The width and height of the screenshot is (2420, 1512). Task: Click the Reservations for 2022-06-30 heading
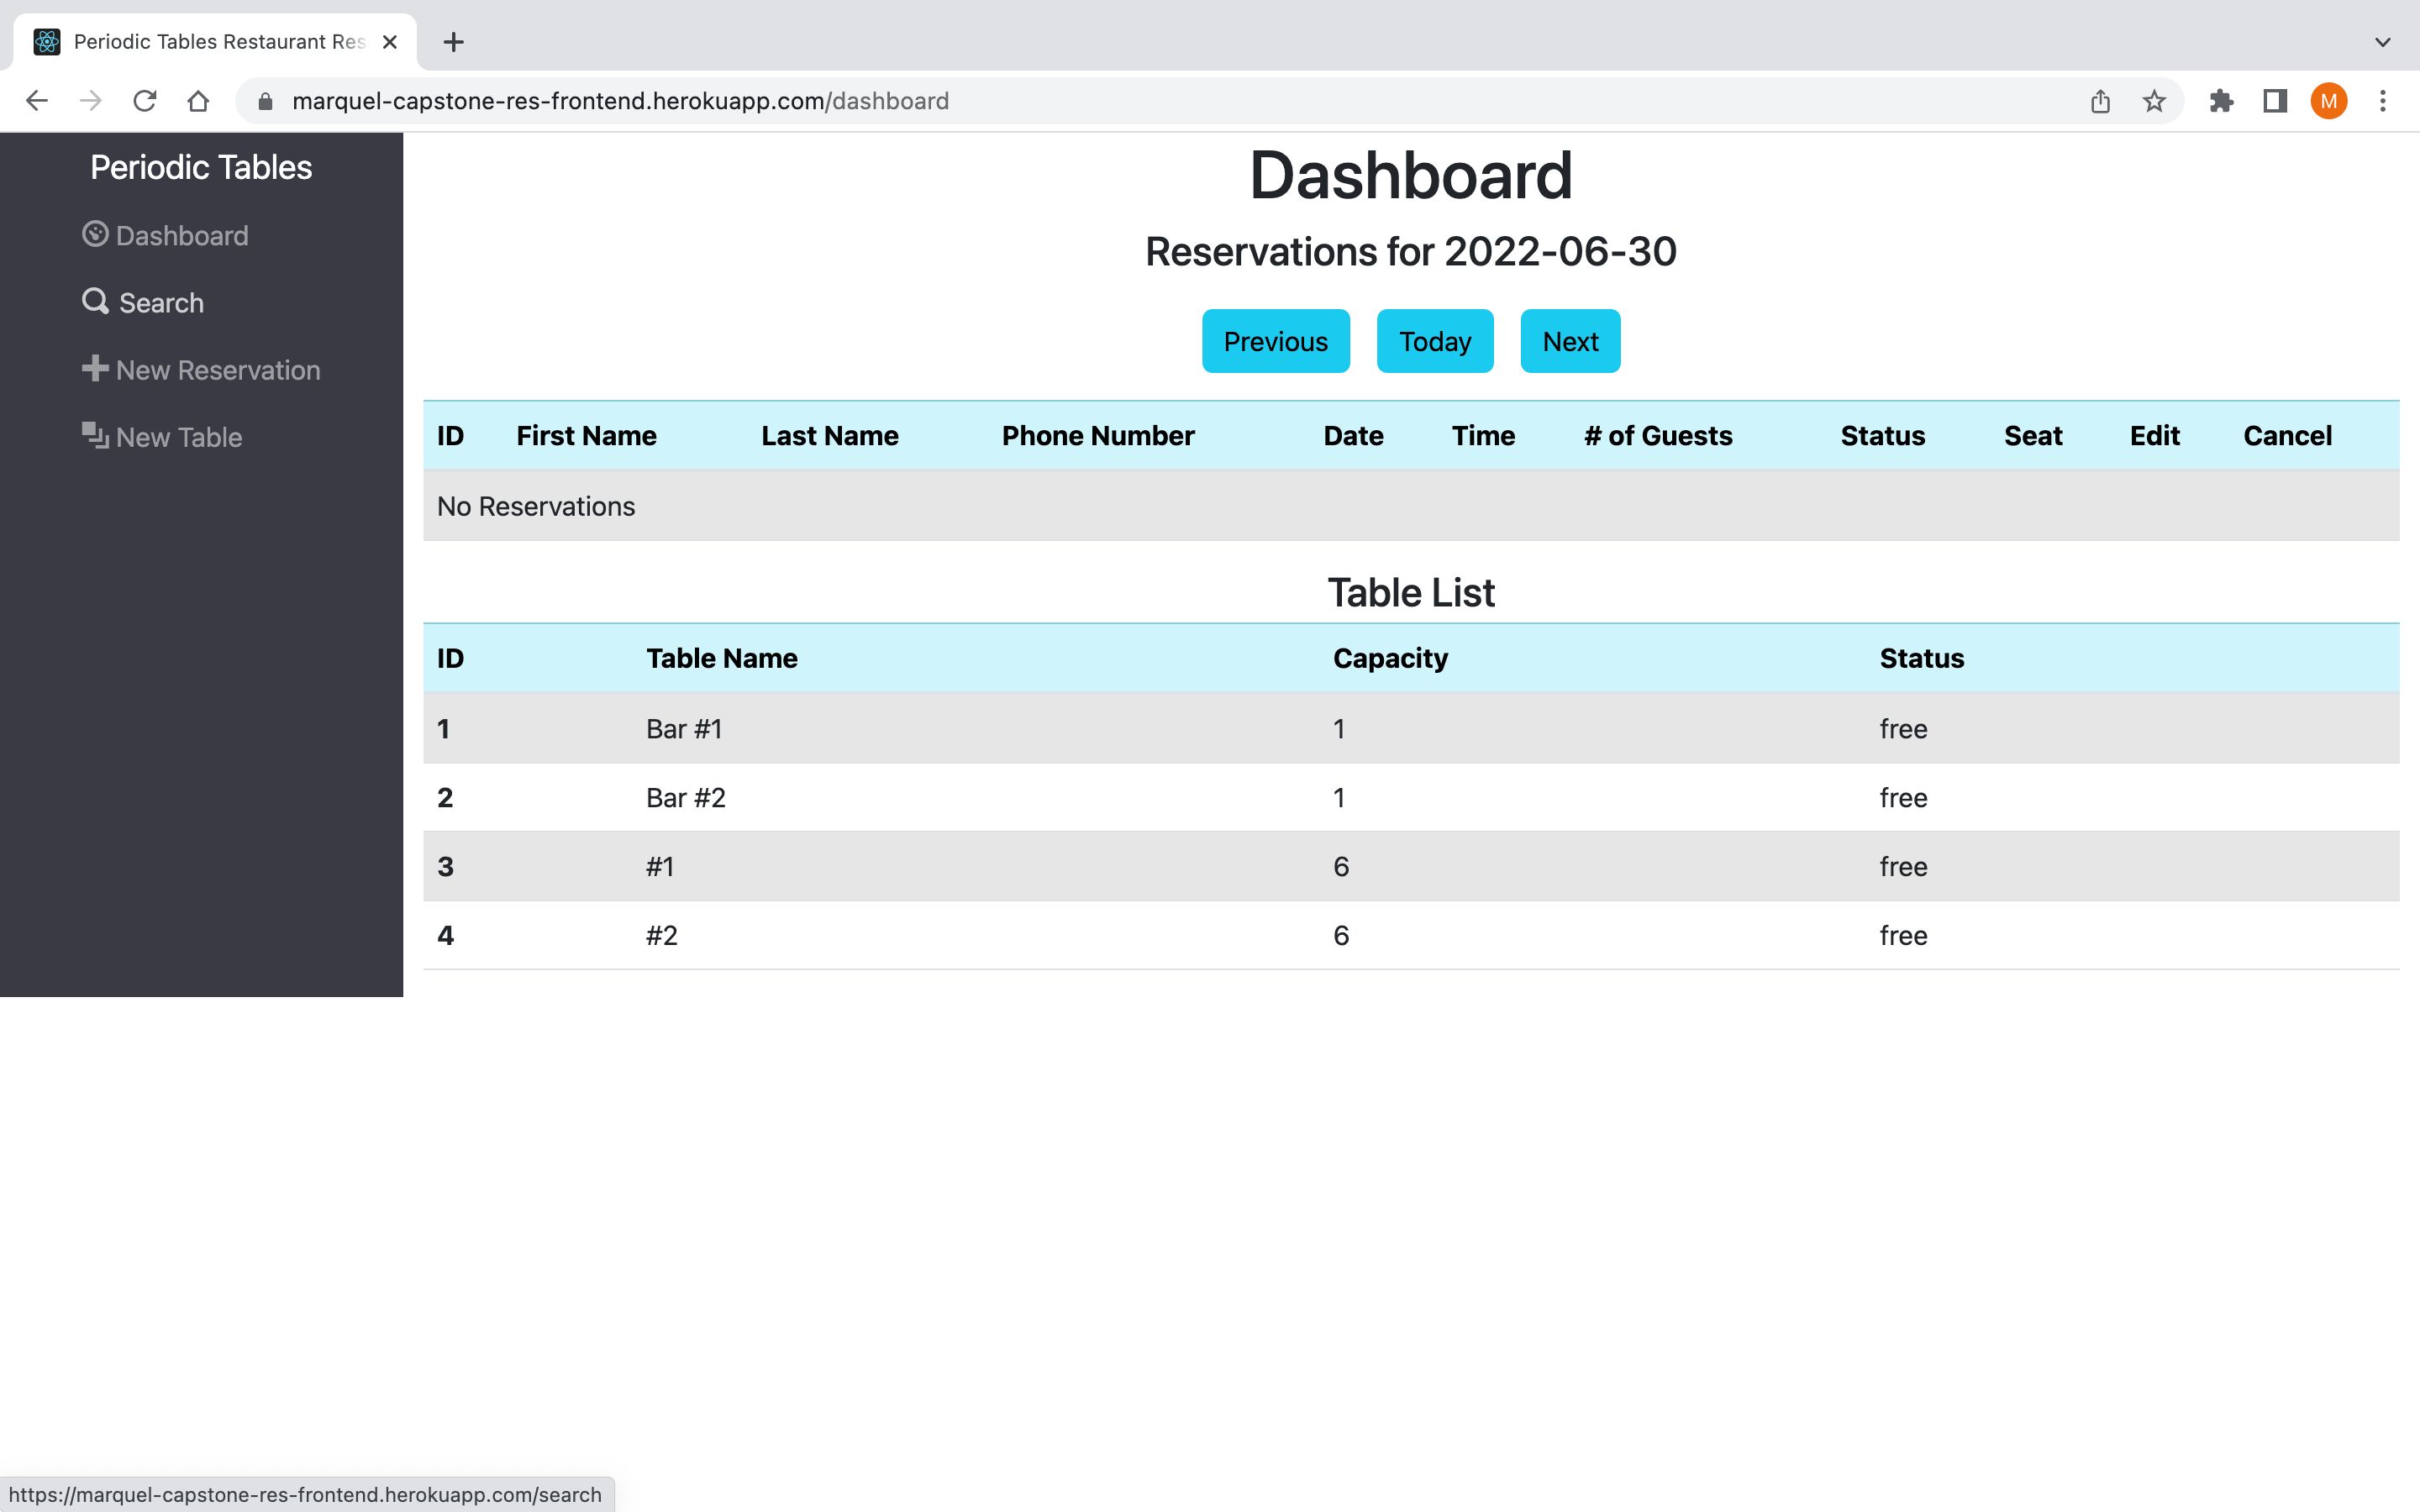(1411, 251)
